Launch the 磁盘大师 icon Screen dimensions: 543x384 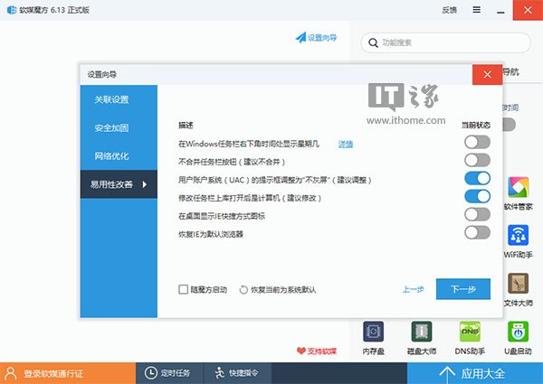point(422,332)
